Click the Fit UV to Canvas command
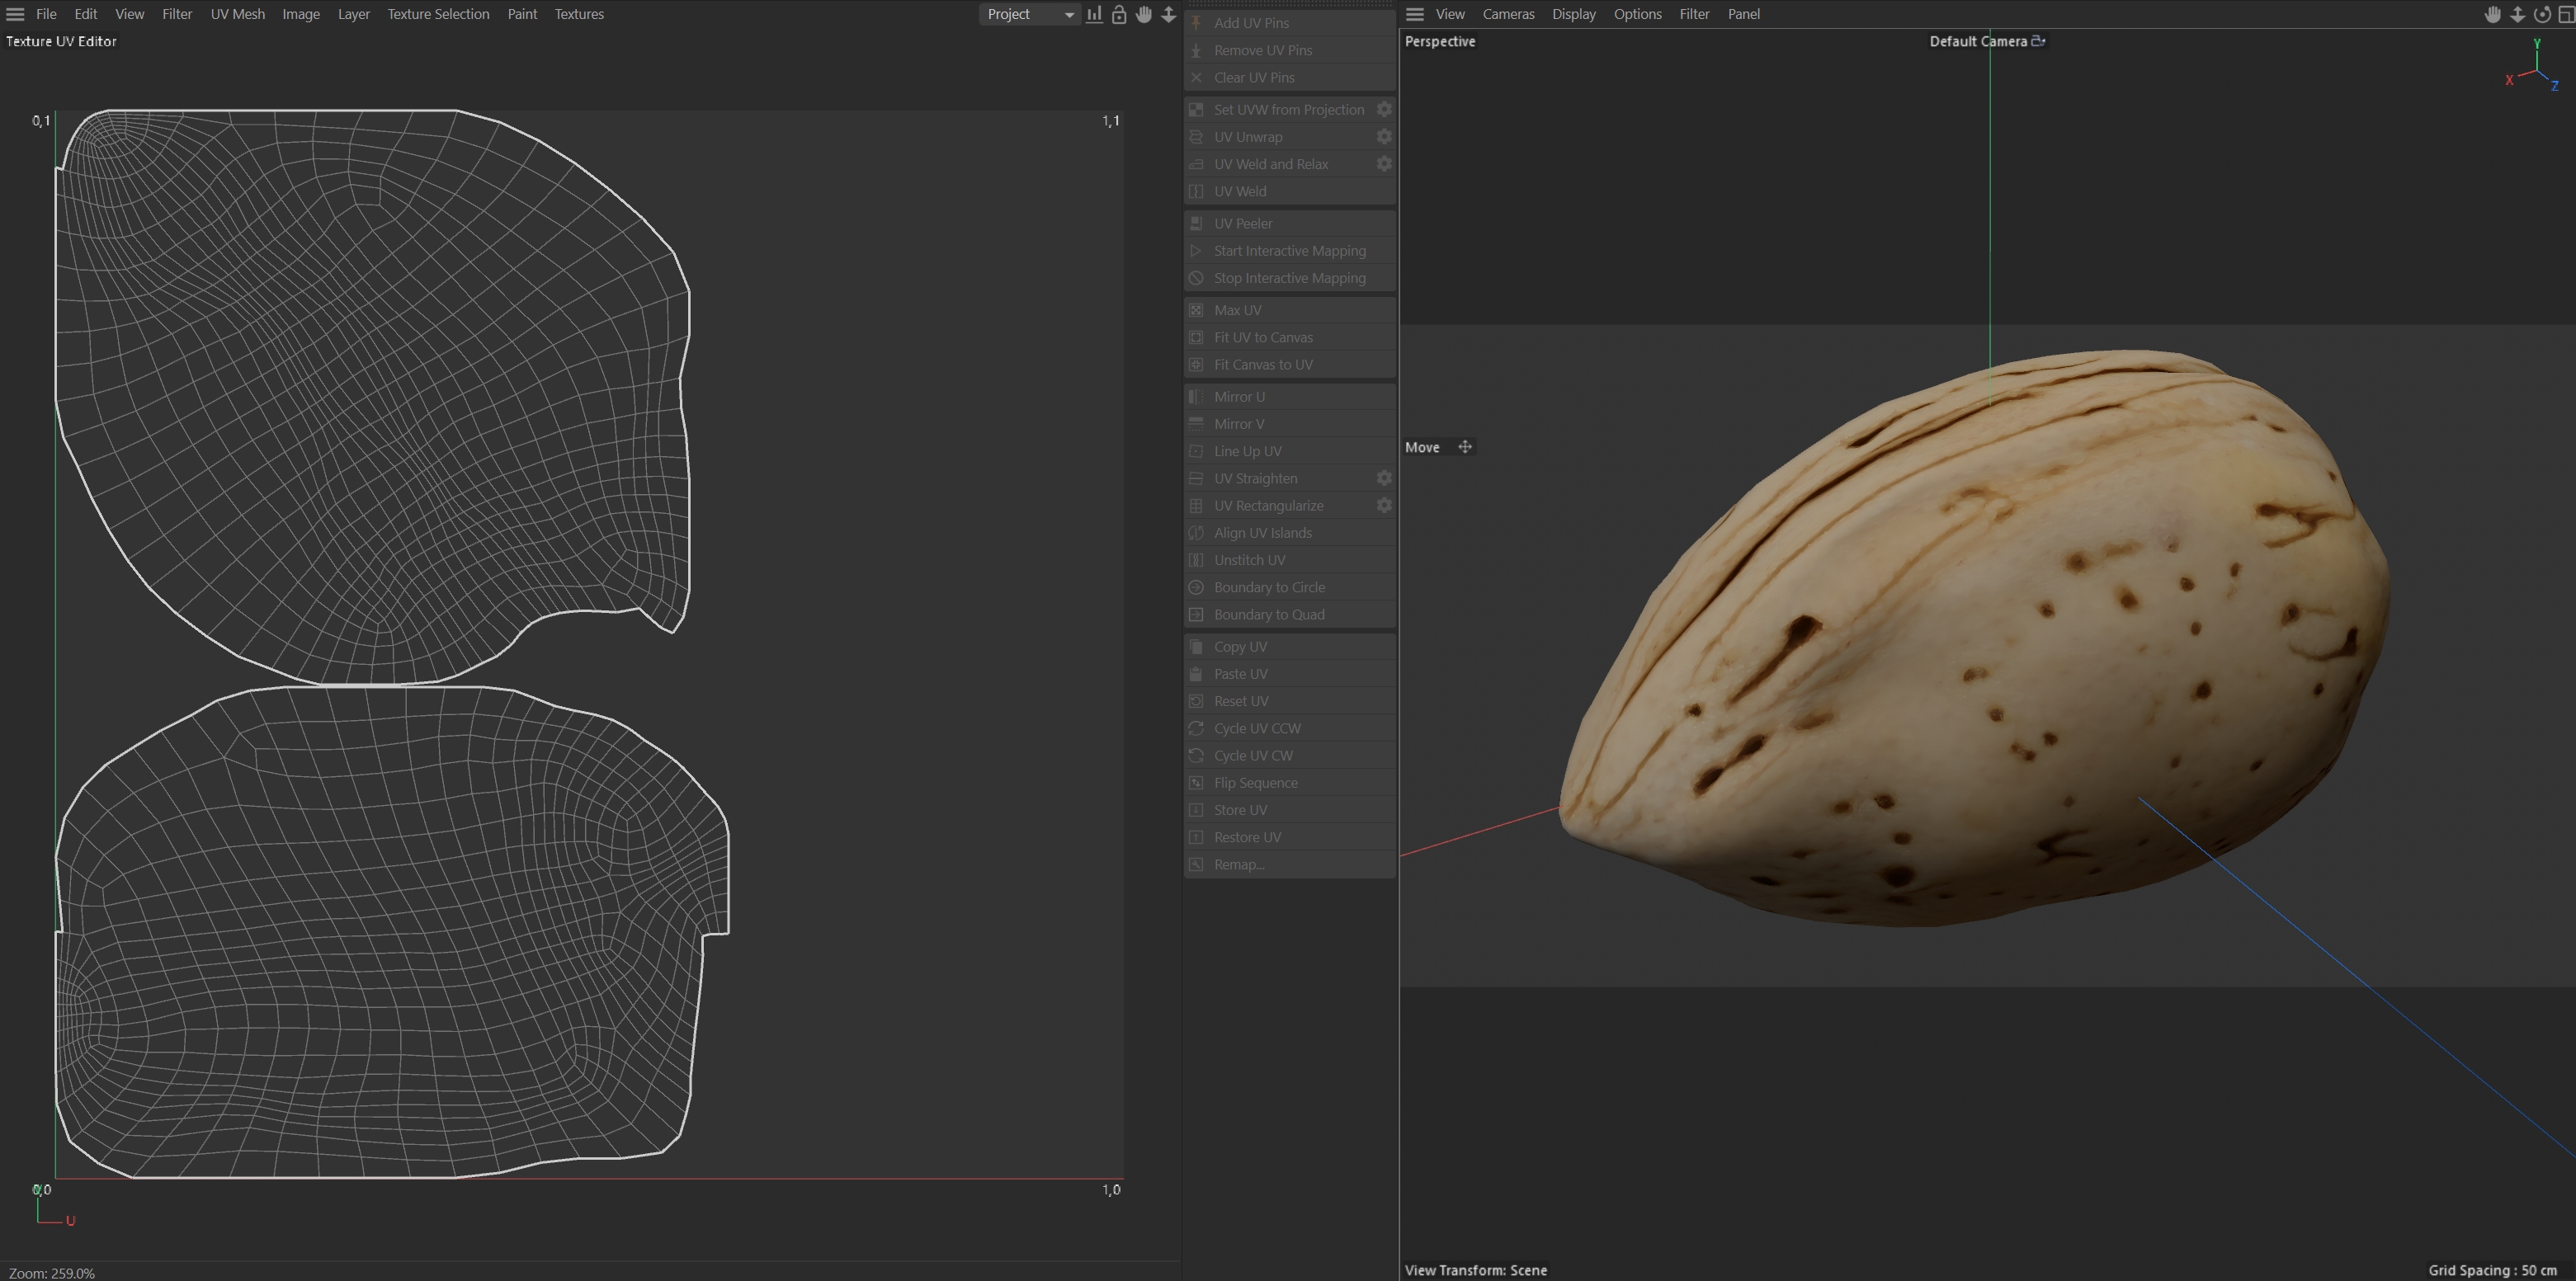Viewport: 2576px width, 1281px height. coord(1263,337)
